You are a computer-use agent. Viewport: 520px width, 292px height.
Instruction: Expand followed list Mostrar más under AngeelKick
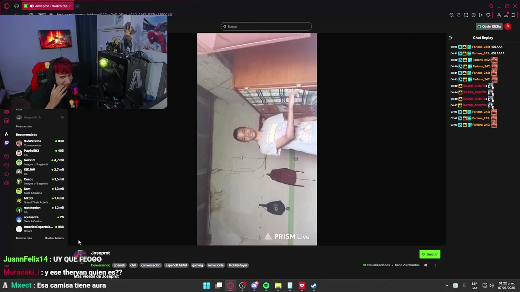(24, 127)
